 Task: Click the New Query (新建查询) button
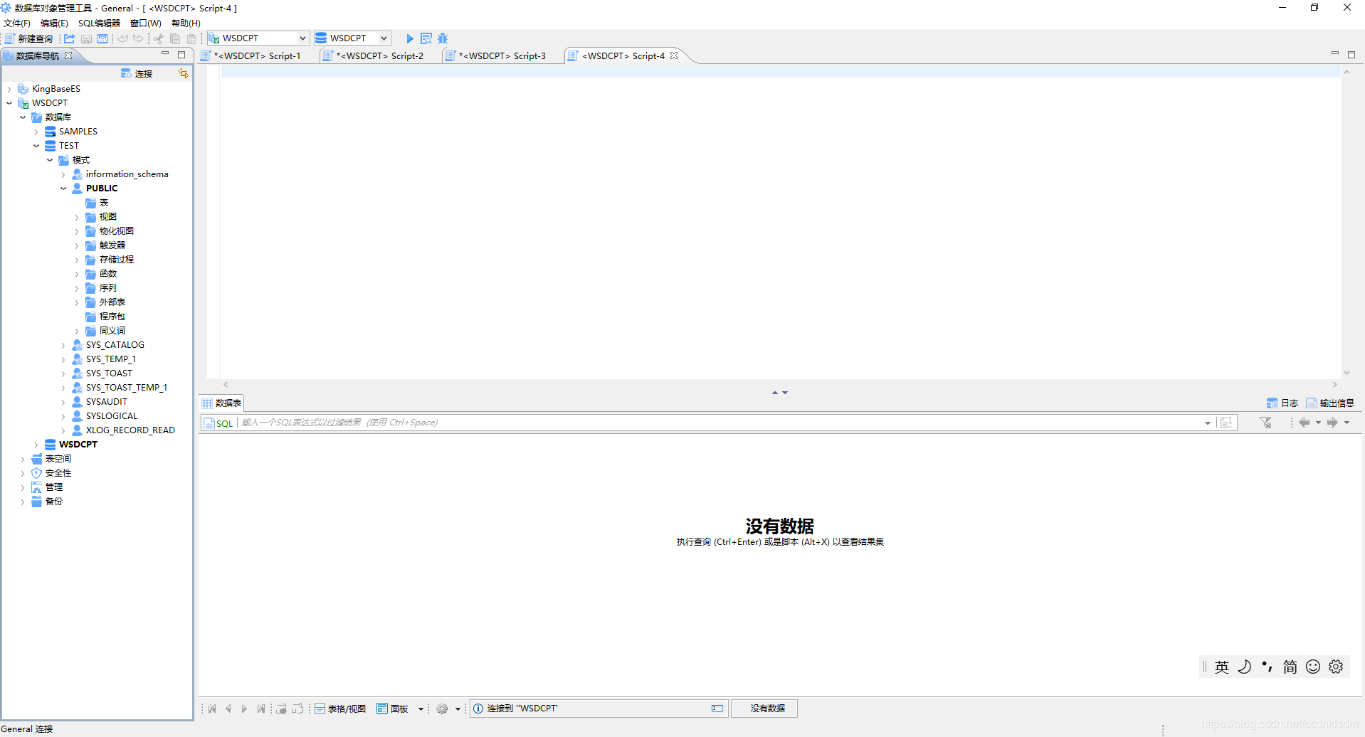(x=29, y=38)
